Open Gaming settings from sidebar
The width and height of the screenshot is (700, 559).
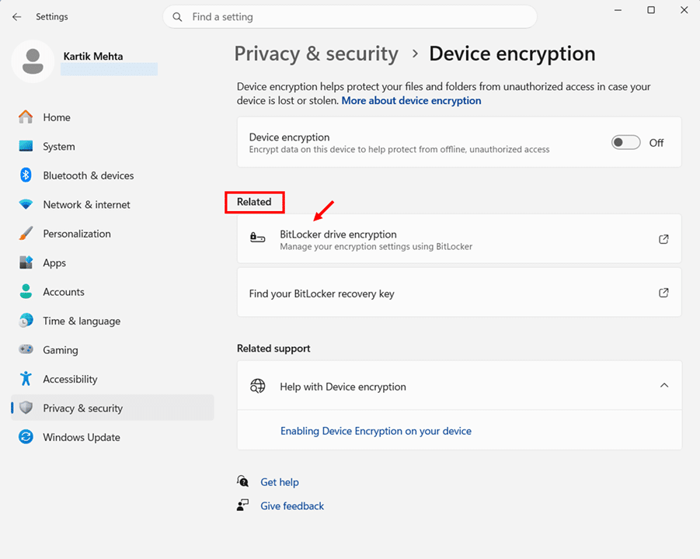click(x=60, y=350)
